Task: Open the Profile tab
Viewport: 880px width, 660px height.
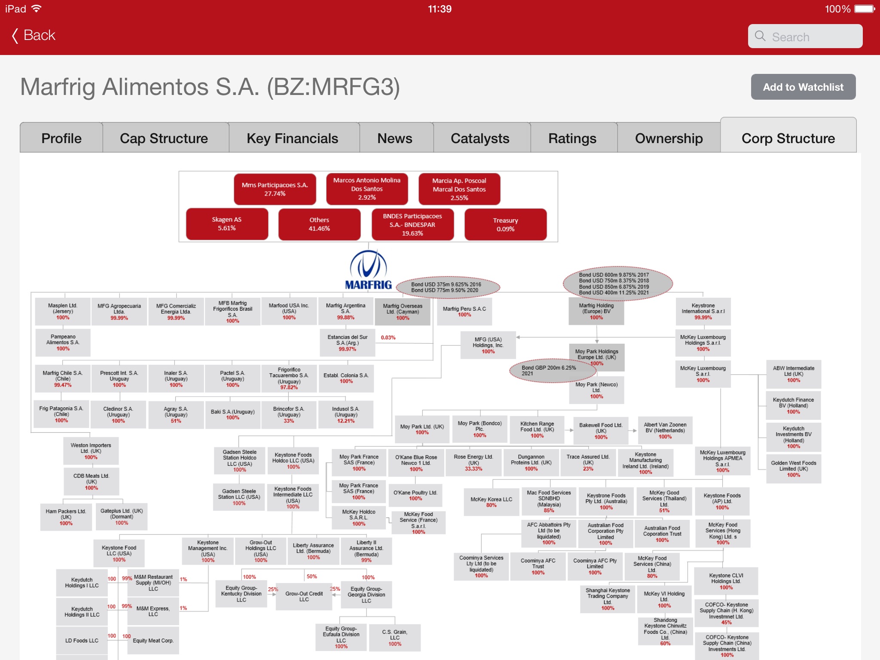Action: pos(61,138)
